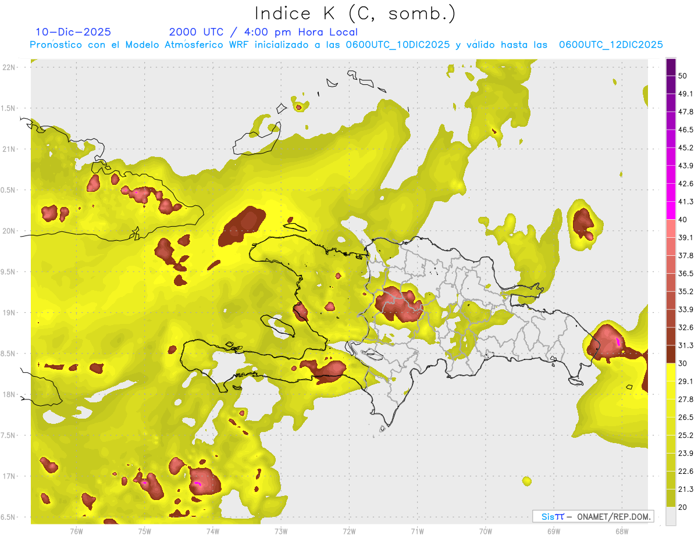
Task: Click the '71W' longitude label
Action: coord(417,531)
